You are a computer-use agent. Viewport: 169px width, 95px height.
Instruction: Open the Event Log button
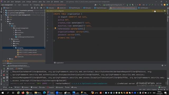point(162,87)
